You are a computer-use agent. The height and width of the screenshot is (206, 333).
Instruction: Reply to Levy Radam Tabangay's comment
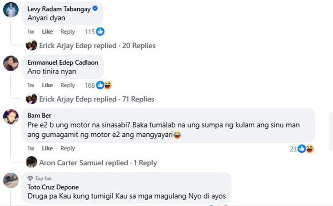(67, 32)
